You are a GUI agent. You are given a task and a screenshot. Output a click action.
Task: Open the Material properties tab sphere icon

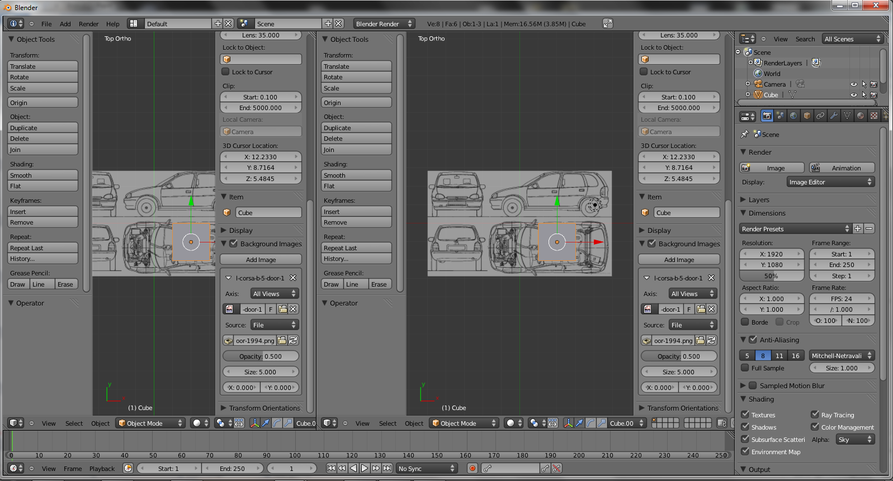click(861, 116)
